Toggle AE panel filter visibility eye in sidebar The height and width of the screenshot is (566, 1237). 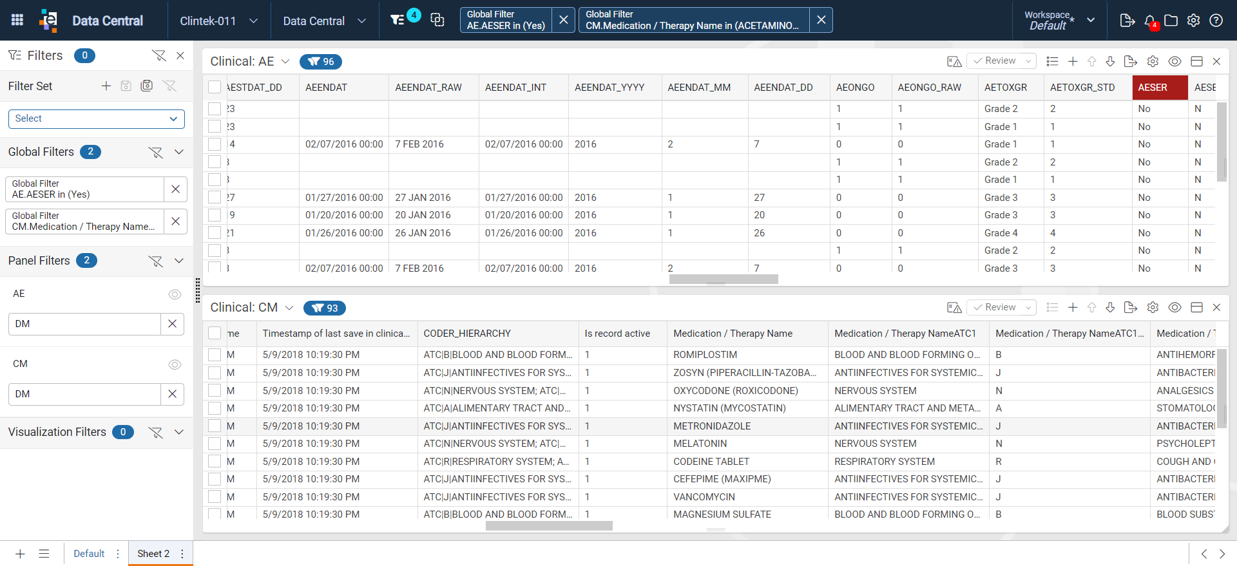(175, 294)
